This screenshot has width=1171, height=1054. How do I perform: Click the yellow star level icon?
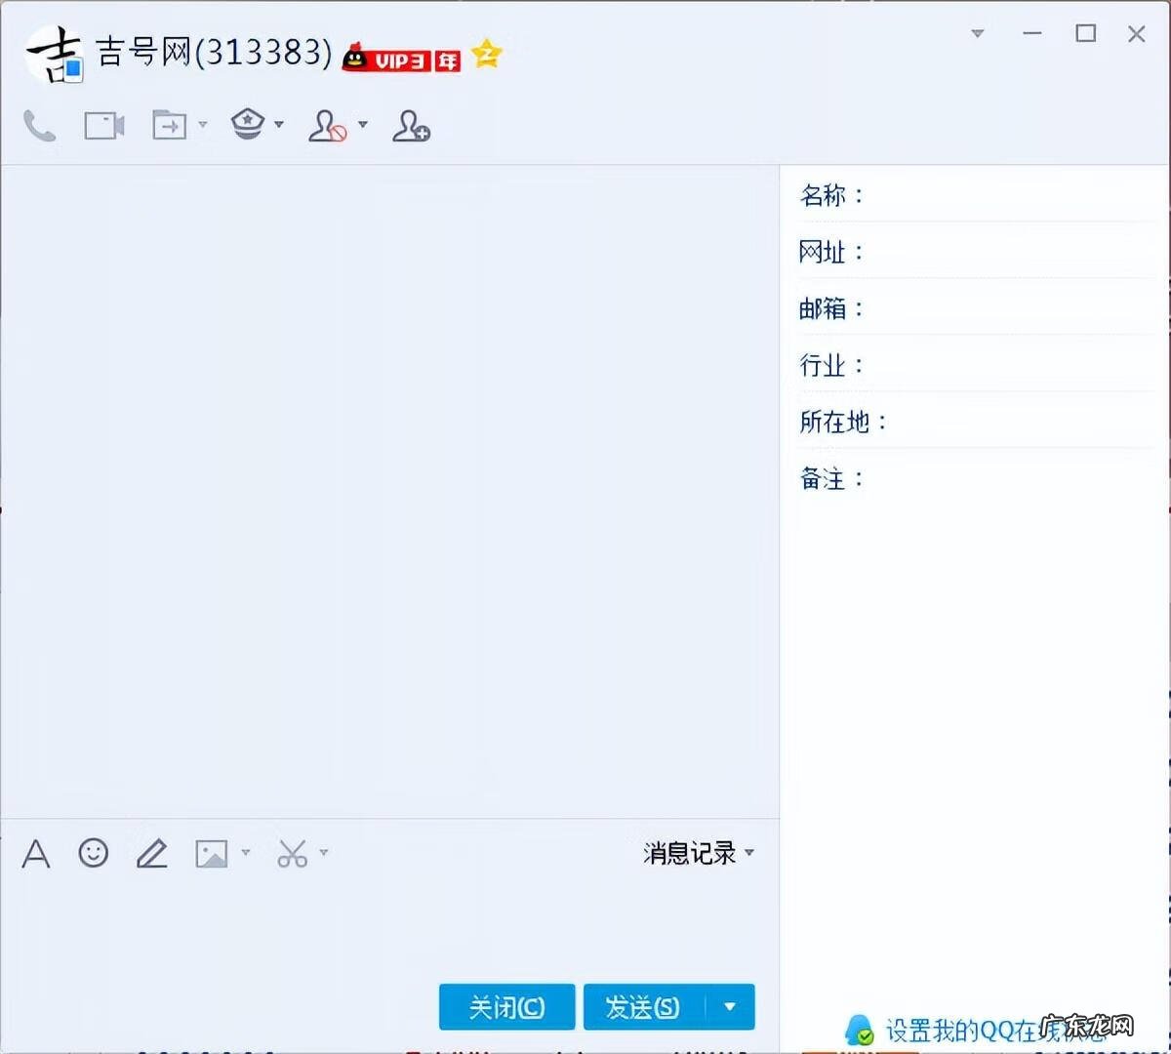pyautogui.click(x=485, y=56)
